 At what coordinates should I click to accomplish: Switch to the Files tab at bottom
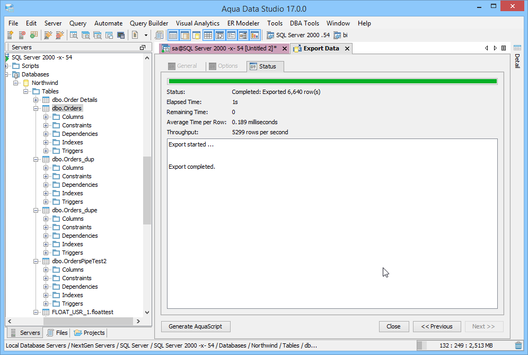coord(57,333)
